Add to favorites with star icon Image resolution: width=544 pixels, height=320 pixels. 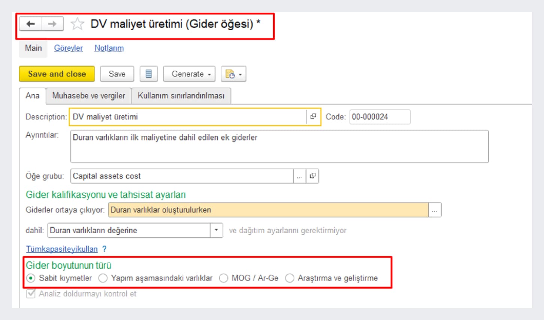[x=77, y=24]
